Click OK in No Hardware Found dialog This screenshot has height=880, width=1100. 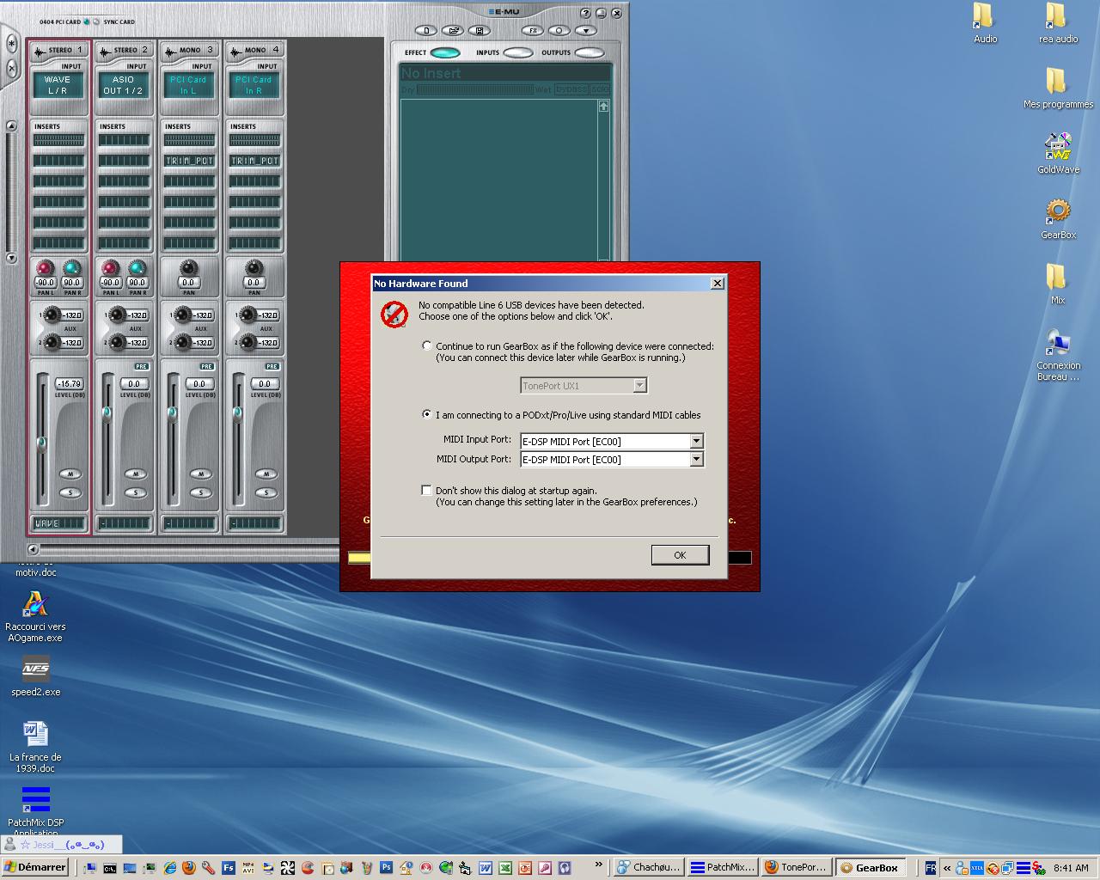pyautogui.click(x=680, y=554)
